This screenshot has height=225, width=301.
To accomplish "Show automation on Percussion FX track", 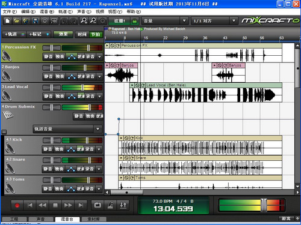I will pos(72,57).
